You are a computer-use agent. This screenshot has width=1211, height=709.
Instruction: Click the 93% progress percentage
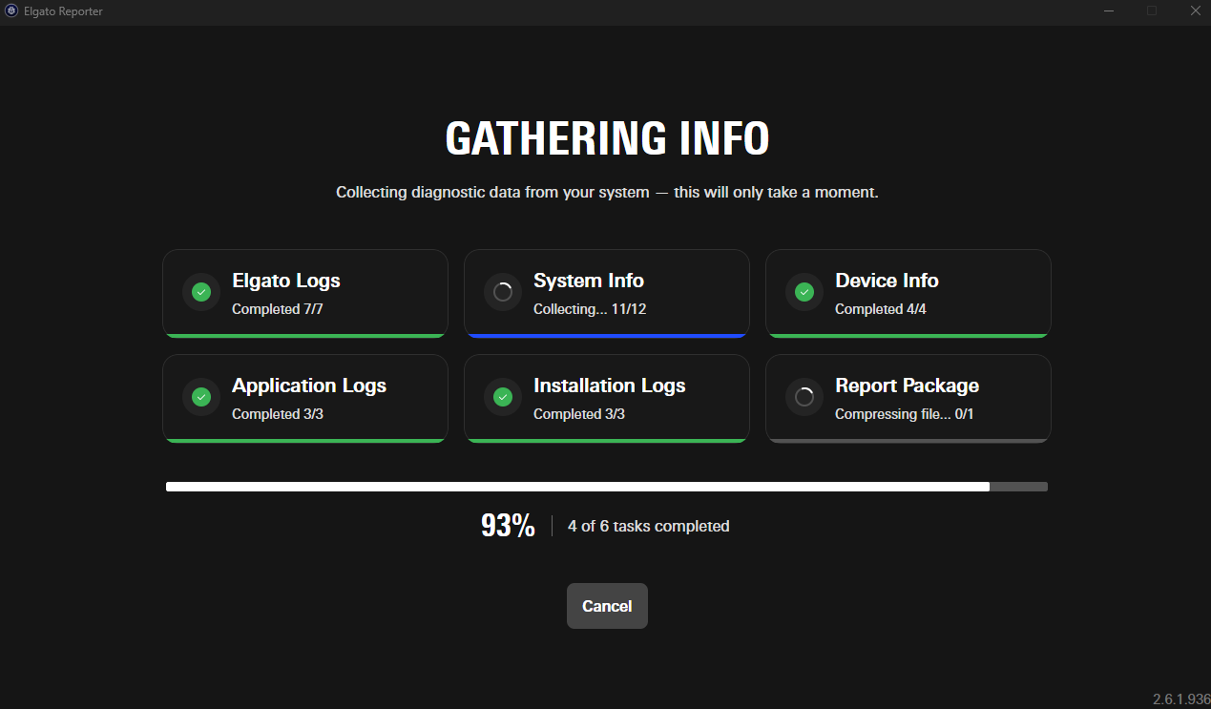pos(508,526)
